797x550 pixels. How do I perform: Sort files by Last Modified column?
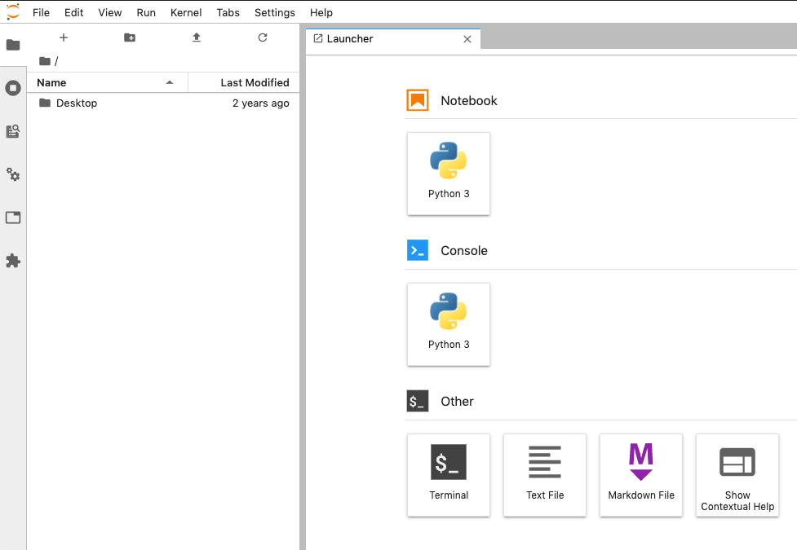(x=244, y=83)
